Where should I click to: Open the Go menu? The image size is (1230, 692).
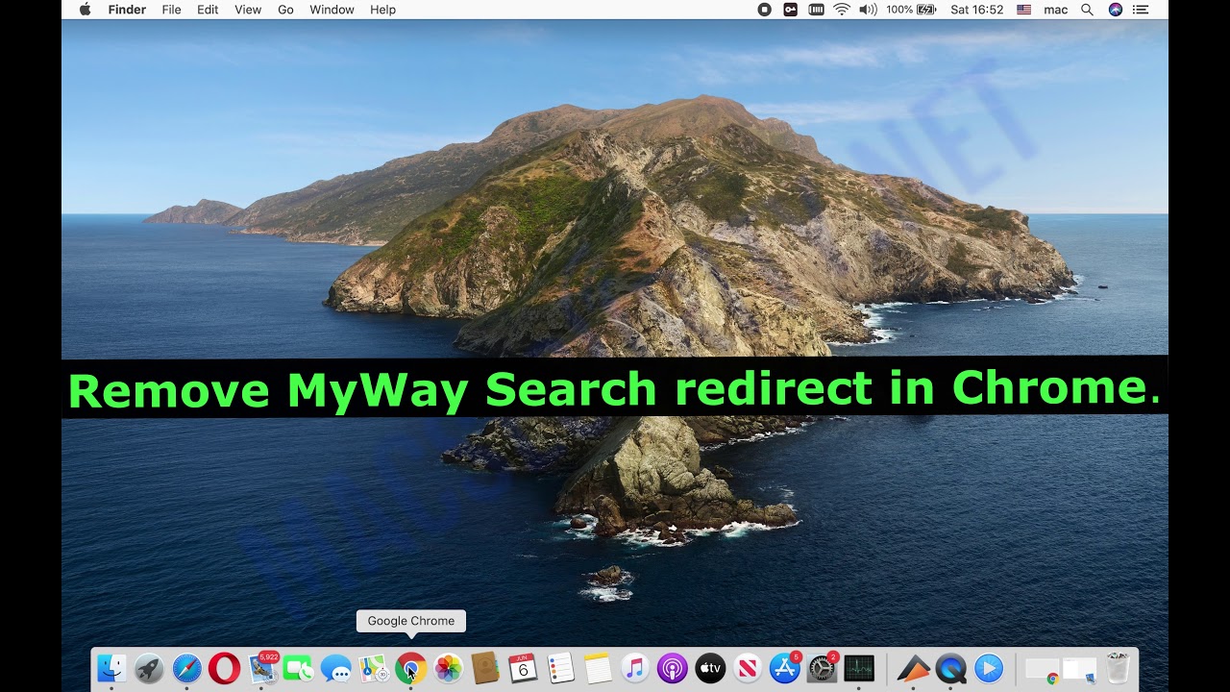[x=285, y=10]
